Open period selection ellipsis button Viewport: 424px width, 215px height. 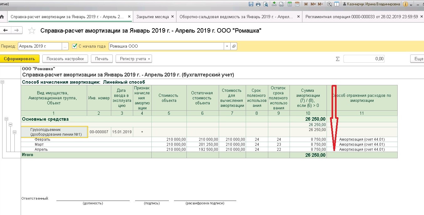tap(65, 46)
